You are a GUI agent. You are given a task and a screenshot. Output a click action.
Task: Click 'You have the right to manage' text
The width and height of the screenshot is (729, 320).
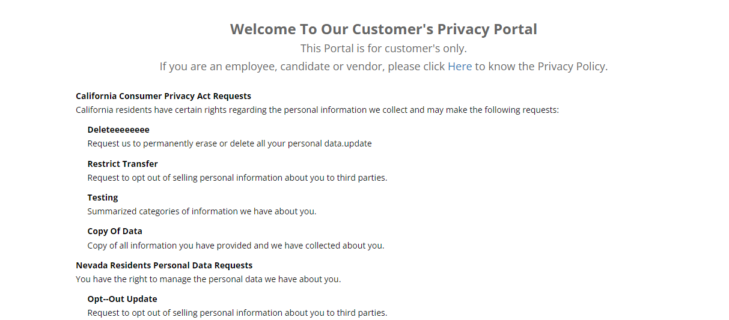(x=209, y=279)
